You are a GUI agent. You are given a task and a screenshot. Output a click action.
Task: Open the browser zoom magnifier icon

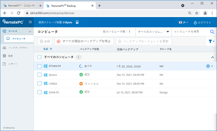[190, 13]
